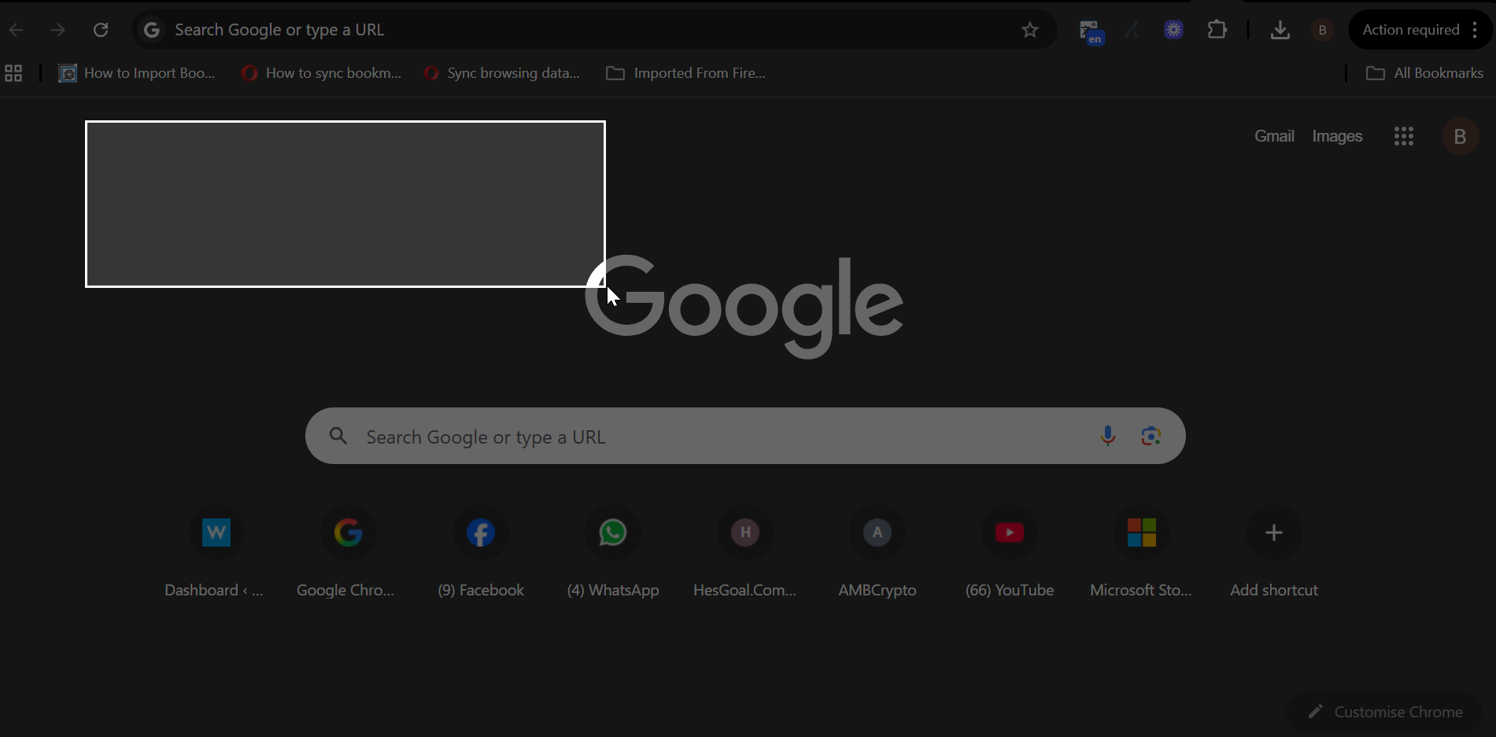Focus the Google search box on the page
This screenshot has width=1496, height=737.
click(x=745, y=436)
